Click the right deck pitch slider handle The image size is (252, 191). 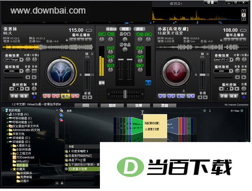point(203,75)
